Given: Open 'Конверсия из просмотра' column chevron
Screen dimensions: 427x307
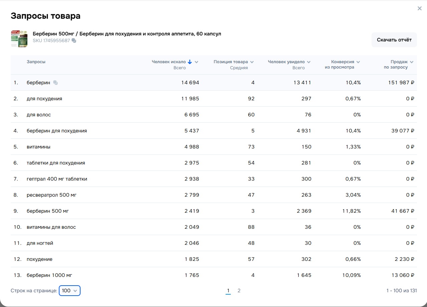Looking at the screenshot, I should (x=358, y=62).
